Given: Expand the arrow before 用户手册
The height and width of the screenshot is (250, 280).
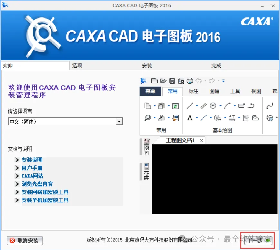Looking at the screenshot, I should pyautogui.click(x=17, y=168).
